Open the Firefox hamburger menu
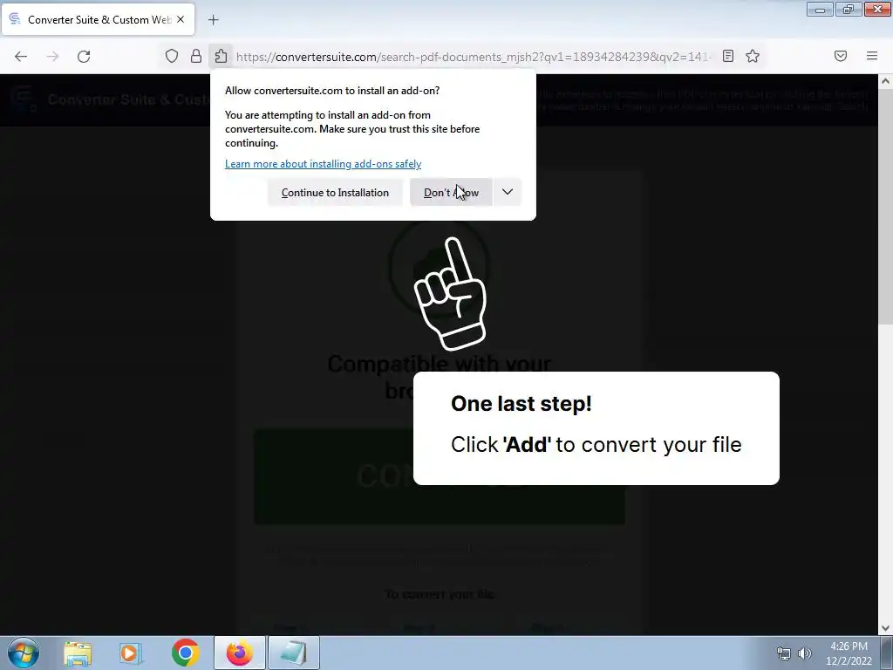This screenshot has width=893, height=670. [x=872, y=56]
